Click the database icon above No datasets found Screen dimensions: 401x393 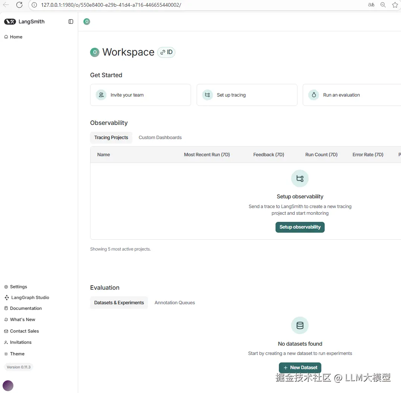pyautogui.click(x=300, y=326)
